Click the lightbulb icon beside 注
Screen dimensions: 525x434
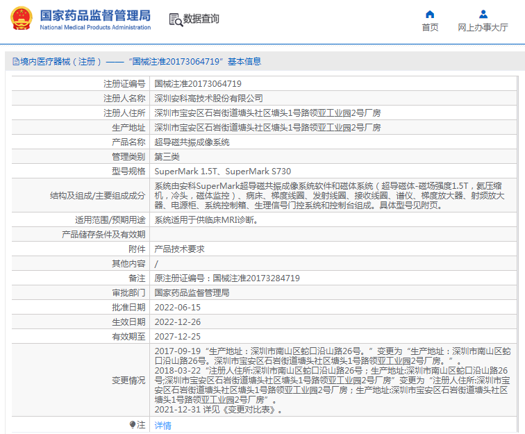(133, 424)
